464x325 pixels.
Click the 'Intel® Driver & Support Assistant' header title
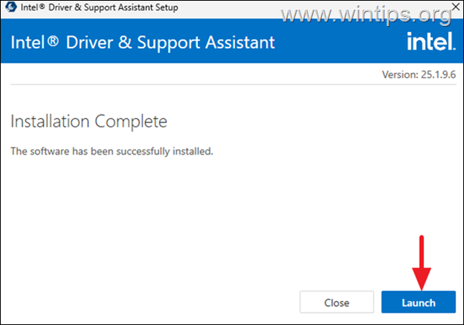(143, 42)
